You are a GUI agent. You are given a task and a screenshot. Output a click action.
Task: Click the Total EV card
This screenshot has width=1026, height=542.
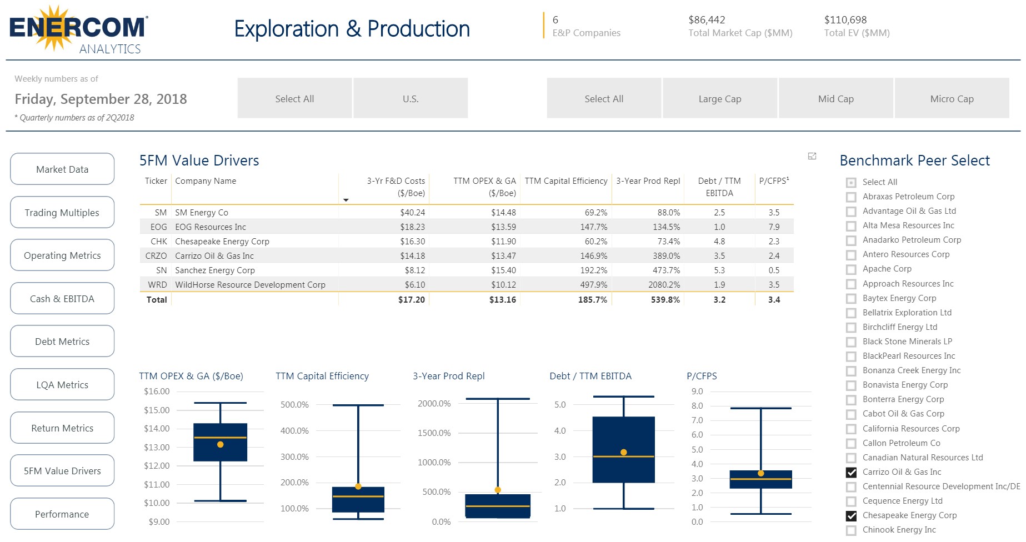(x=857, y=26)
